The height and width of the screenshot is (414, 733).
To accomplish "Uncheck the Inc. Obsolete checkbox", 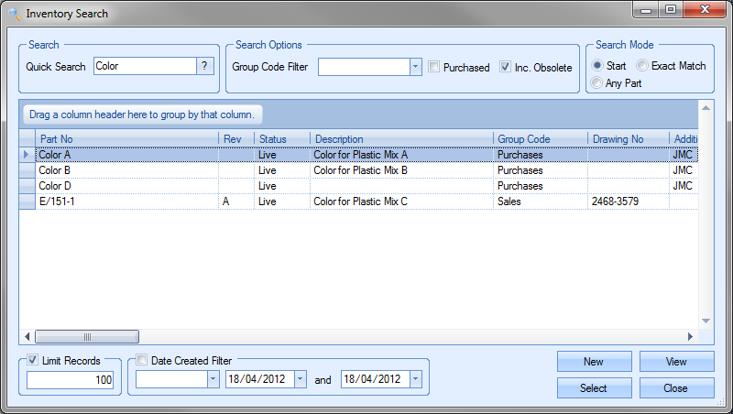I will coord(506,67).
